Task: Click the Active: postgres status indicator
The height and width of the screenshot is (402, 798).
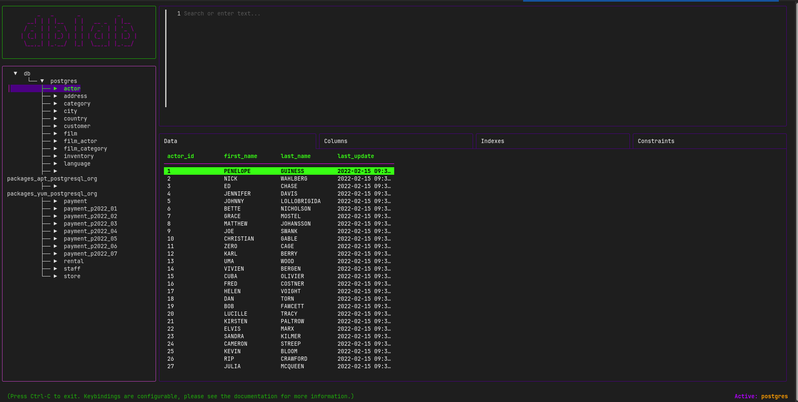Action: click(761, 396)
